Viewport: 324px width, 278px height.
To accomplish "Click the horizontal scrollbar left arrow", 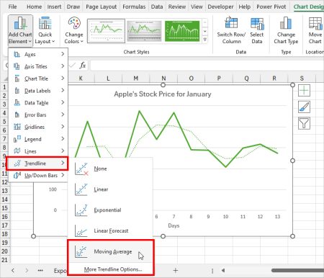I will [223, 271].
